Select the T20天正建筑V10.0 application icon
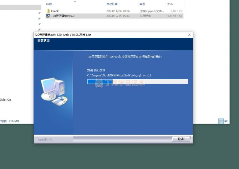 pyautogui.click(x=48, y=16)
